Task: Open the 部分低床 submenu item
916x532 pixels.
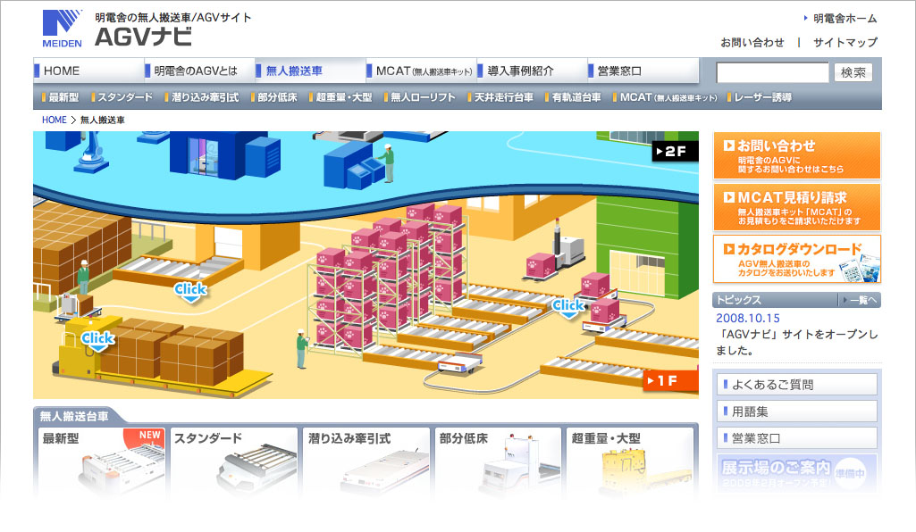Action: pos(274,97)
